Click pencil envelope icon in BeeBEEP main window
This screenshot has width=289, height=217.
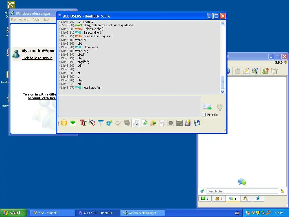coord(246,71)
